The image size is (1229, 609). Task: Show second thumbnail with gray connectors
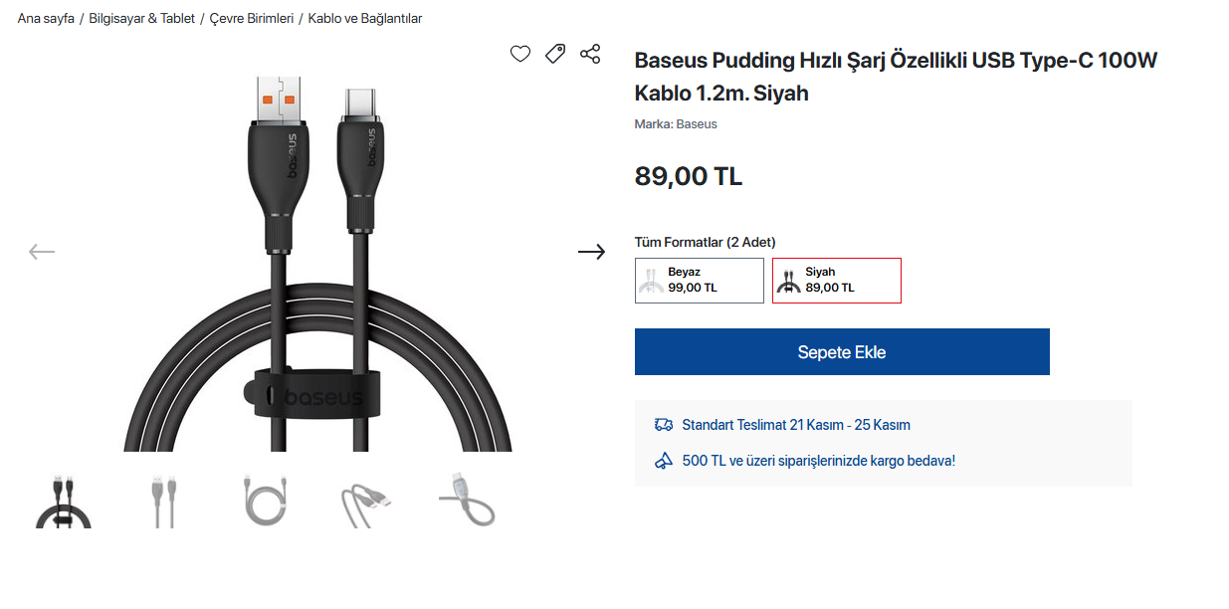(x=164, y=501)
